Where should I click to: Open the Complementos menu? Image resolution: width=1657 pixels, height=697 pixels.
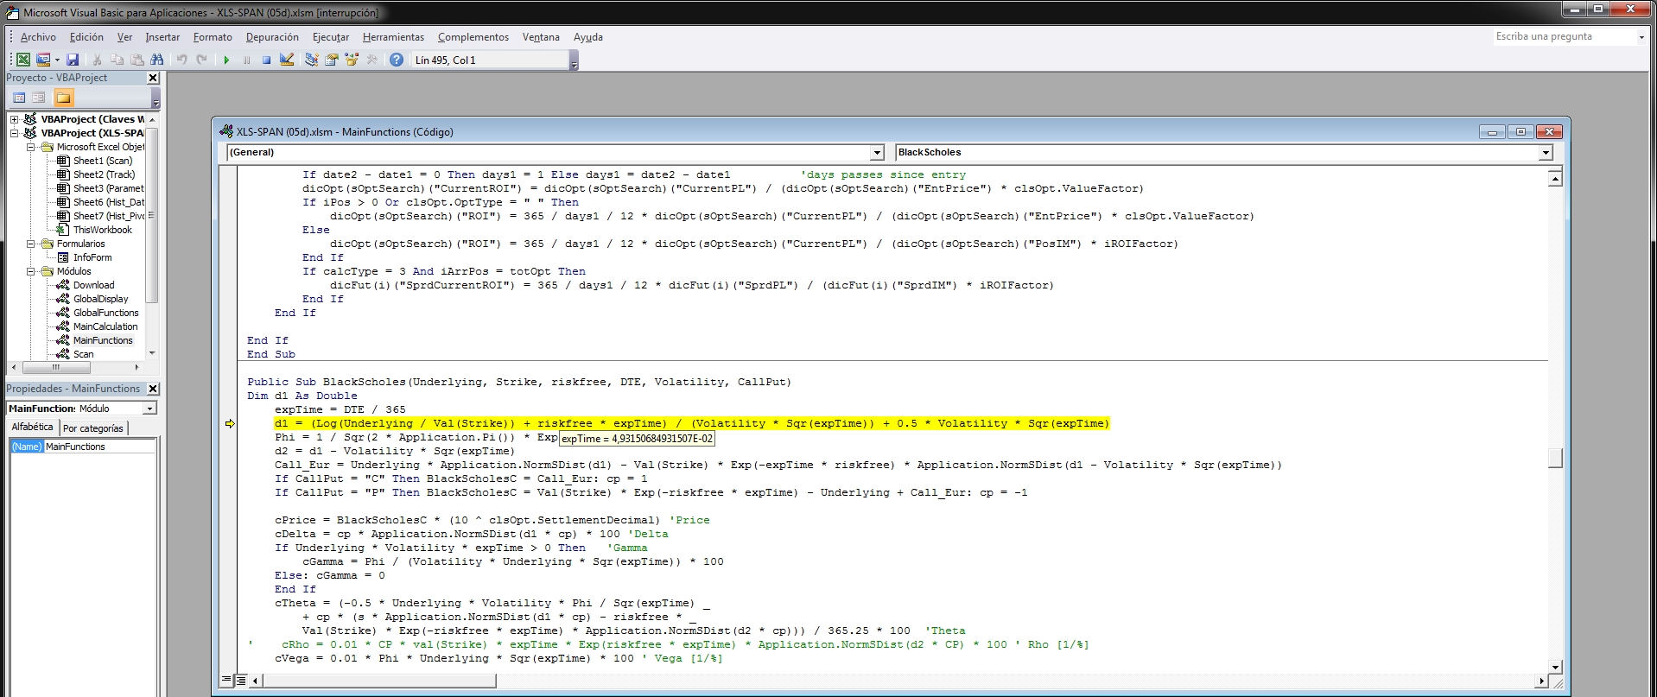[473, 37]
